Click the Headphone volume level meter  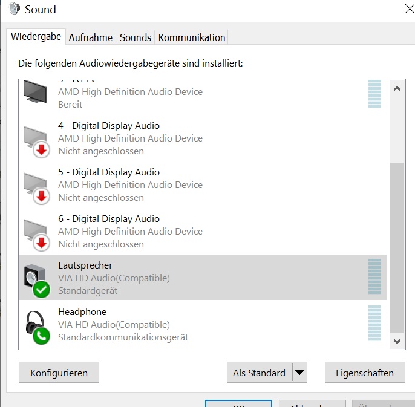tap(374, 323)
